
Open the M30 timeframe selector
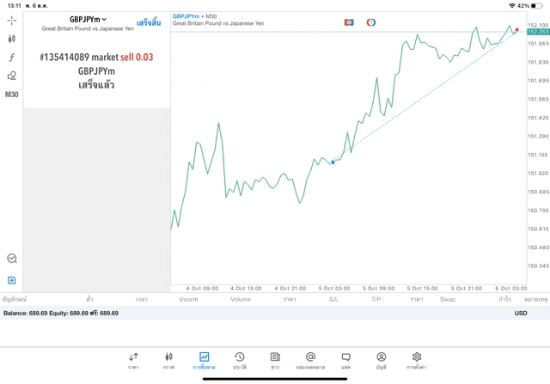(12, 94)
